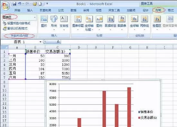Switch to the 布局 (Layout) chart tab

tap(158, 10)
